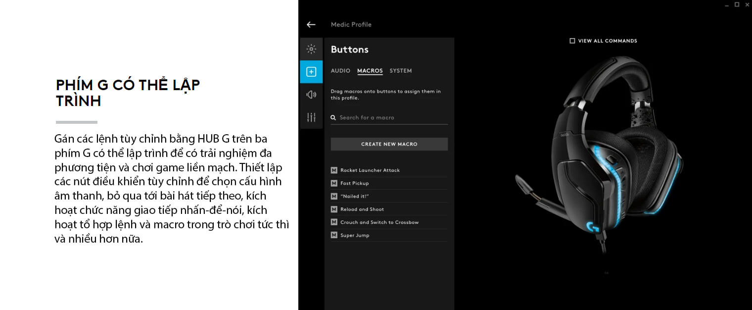Switch to the System tab
Viewport: 752px width, 310px height.
(x=401, y=71)
